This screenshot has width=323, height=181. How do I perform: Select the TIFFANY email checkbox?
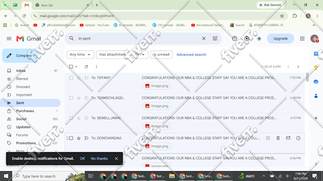point(71,78)
